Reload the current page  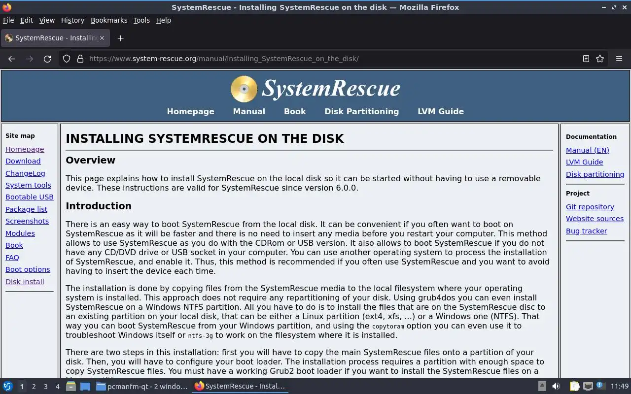47,59
